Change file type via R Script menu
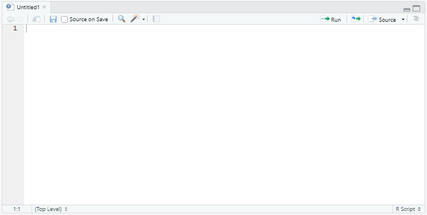The width and height of the screenshot is (427, 215). [408, 209]
